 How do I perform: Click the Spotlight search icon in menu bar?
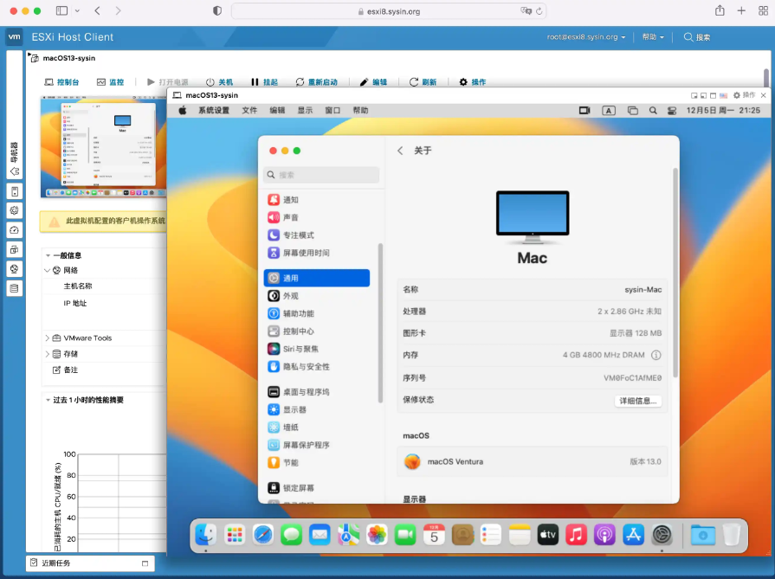653,111
